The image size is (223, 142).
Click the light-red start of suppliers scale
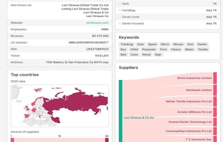(12, 140)
